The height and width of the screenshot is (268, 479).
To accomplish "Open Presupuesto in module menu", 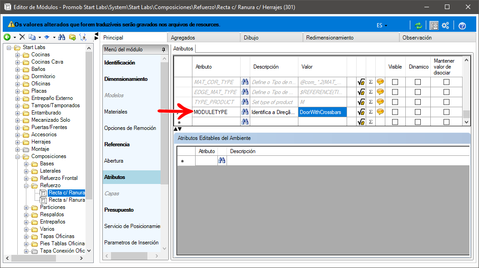I will click(119, 210).
